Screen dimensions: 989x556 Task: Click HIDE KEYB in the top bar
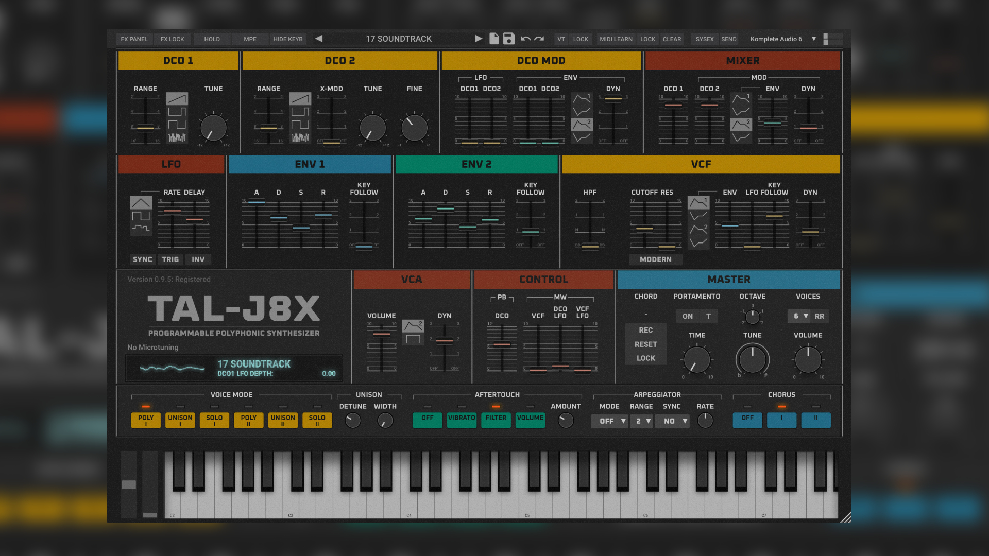click(287, 39)
